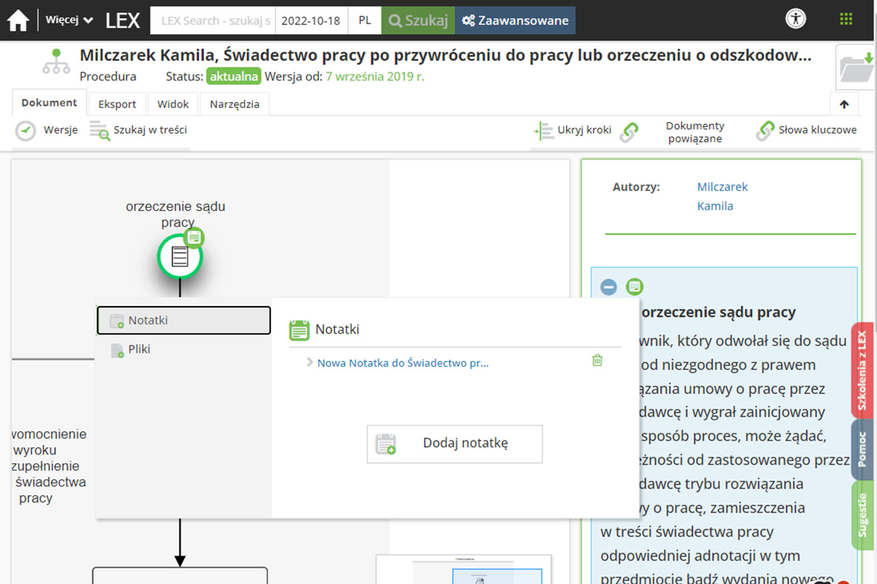Open version date 7 września 2019 r.
Image resolution: width=877 pixels, height=584 pixels.
pyautogui.click(x=375, y=76)
